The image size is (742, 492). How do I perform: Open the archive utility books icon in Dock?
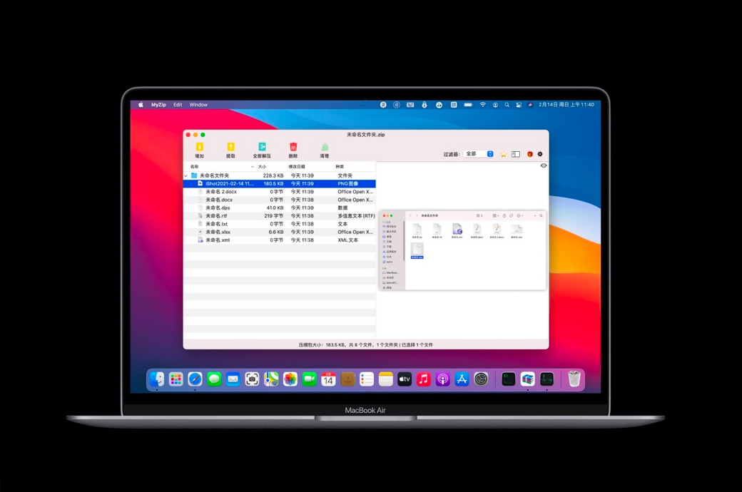click(528, 379)
